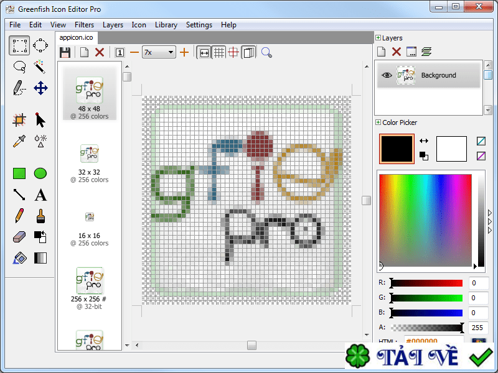
Task: Delete layer with red X in Layers panel
Action: point(396,52)
